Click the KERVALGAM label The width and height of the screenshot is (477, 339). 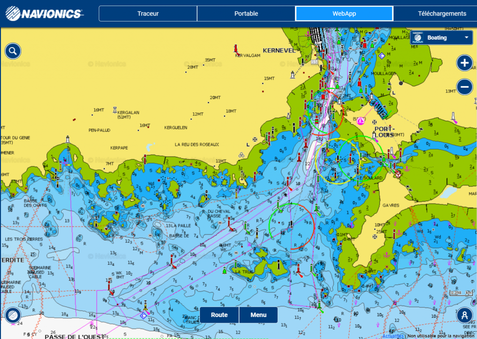(x=248, y=55)
